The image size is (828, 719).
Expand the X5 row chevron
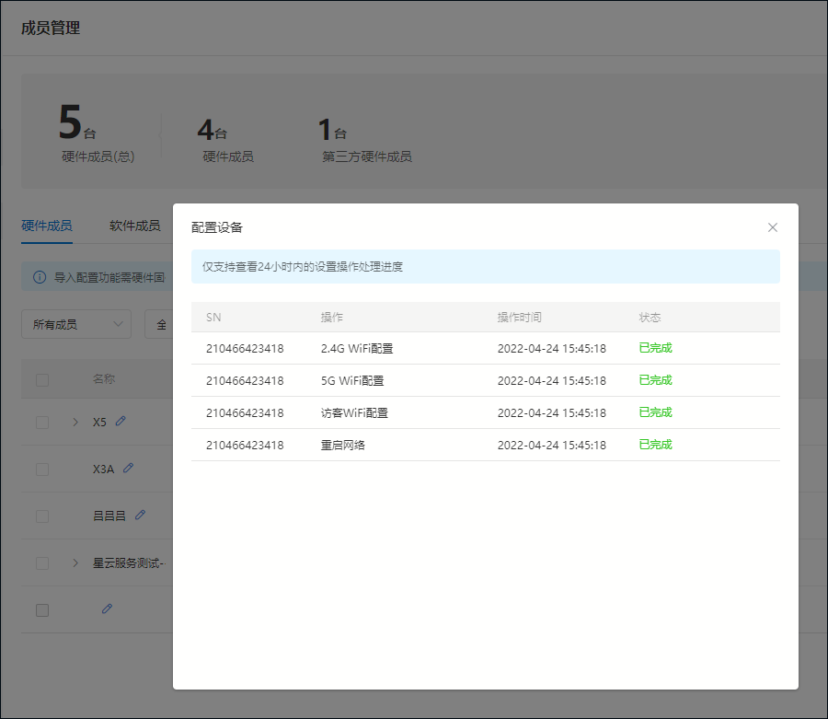[x=75, y=422]
